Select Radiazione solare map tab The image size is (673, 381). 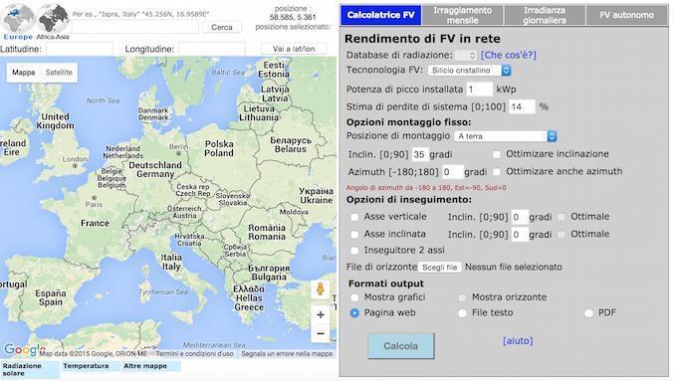pos(29,369)
